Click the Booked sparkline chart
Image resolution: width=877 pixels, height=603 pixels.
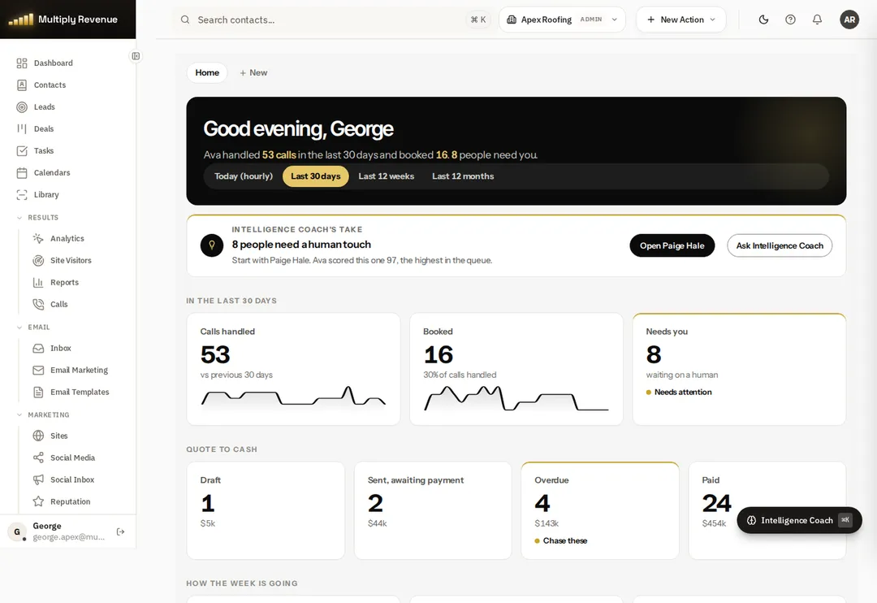(x=516, y=398)
